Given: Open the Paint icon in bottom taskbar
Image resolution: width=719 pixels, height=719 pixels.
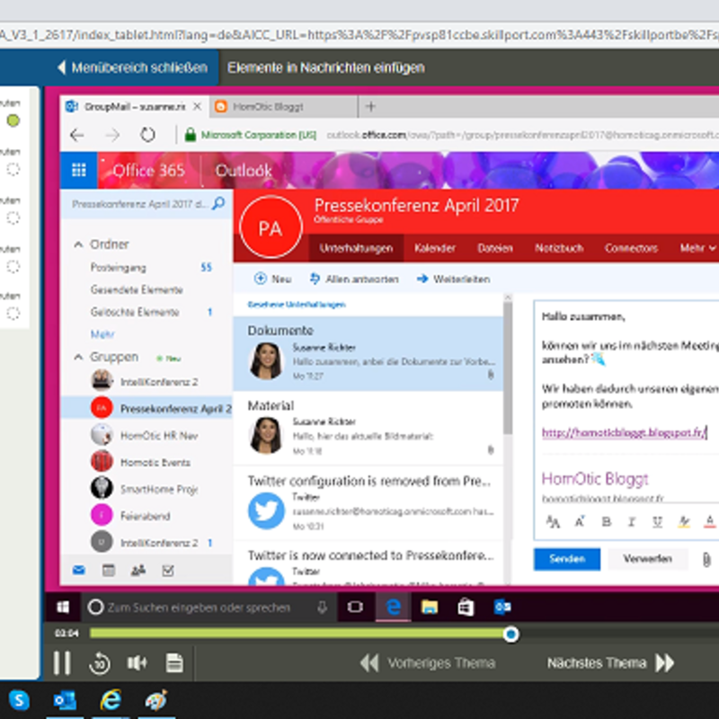Looking at the screenshot, I should [x=156, y=700].
